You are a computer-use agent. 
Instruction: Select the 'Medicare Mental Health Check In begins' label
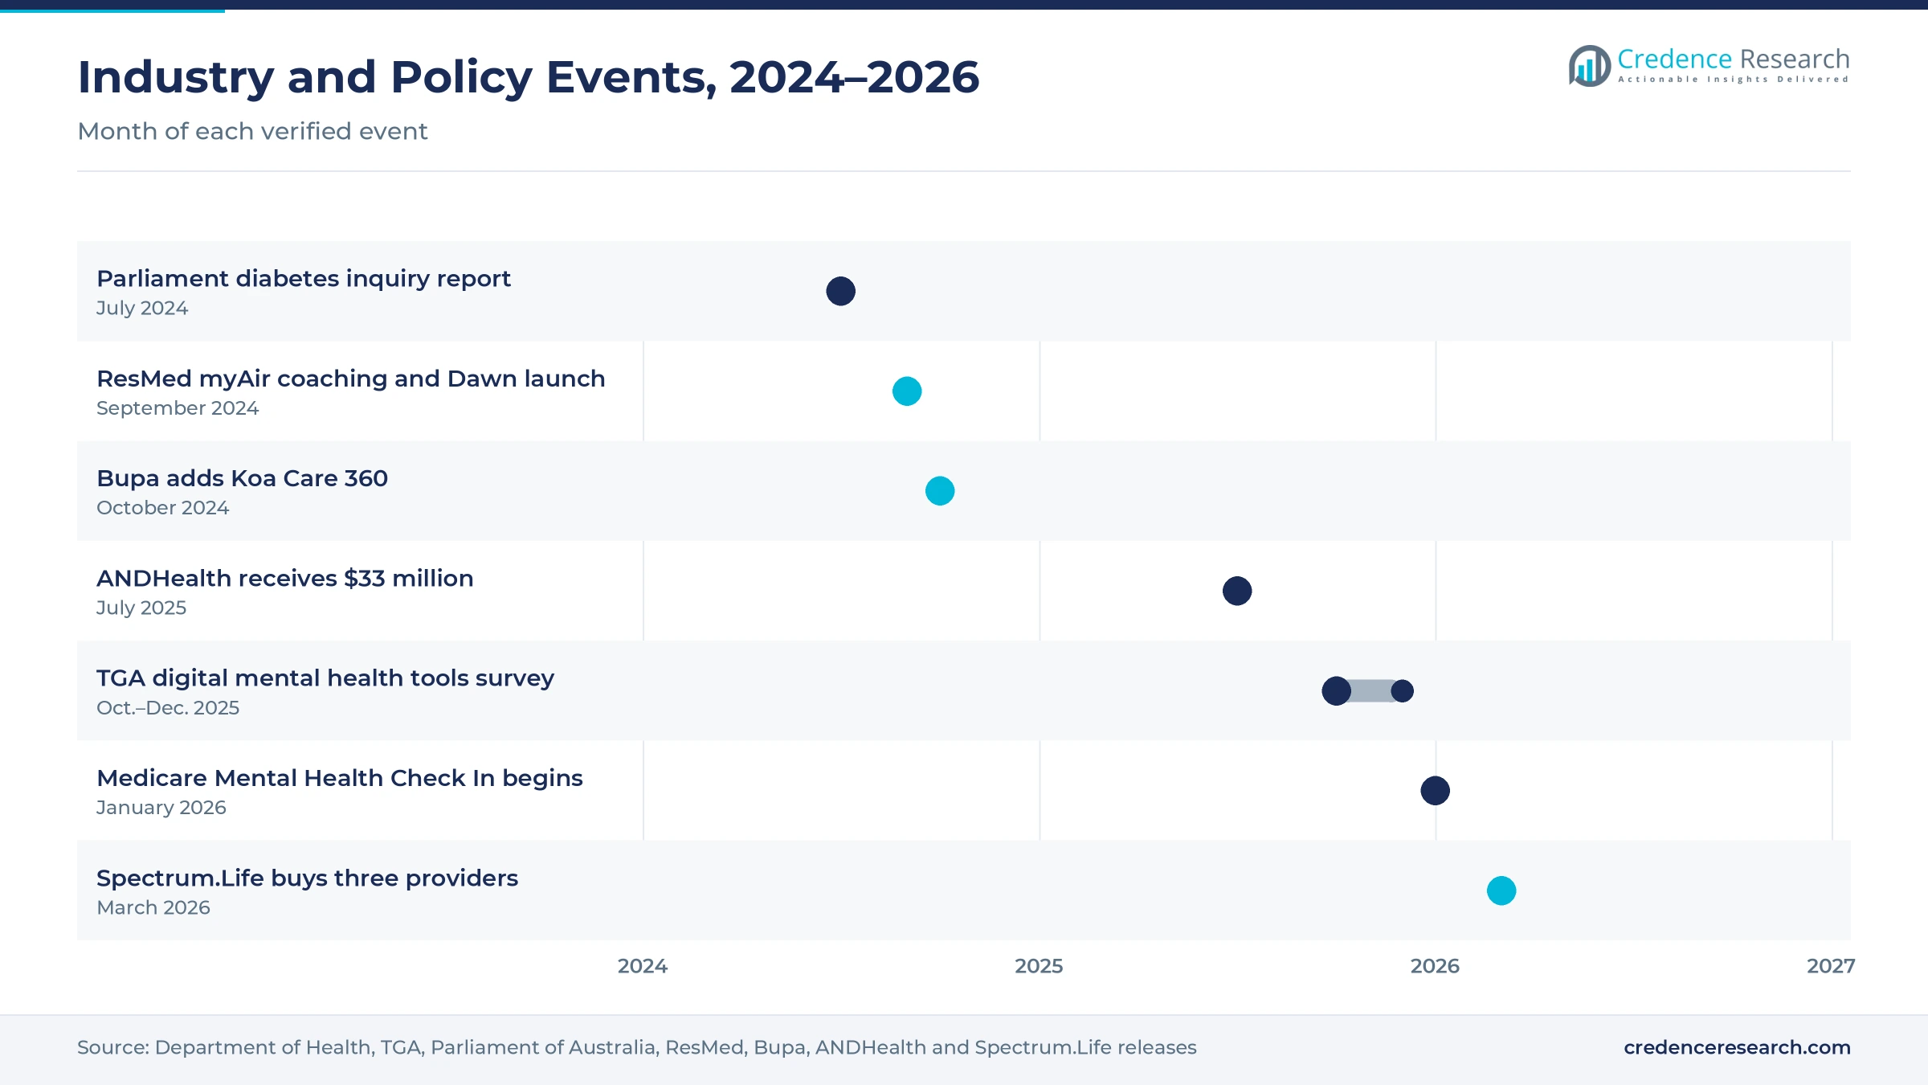340,778
